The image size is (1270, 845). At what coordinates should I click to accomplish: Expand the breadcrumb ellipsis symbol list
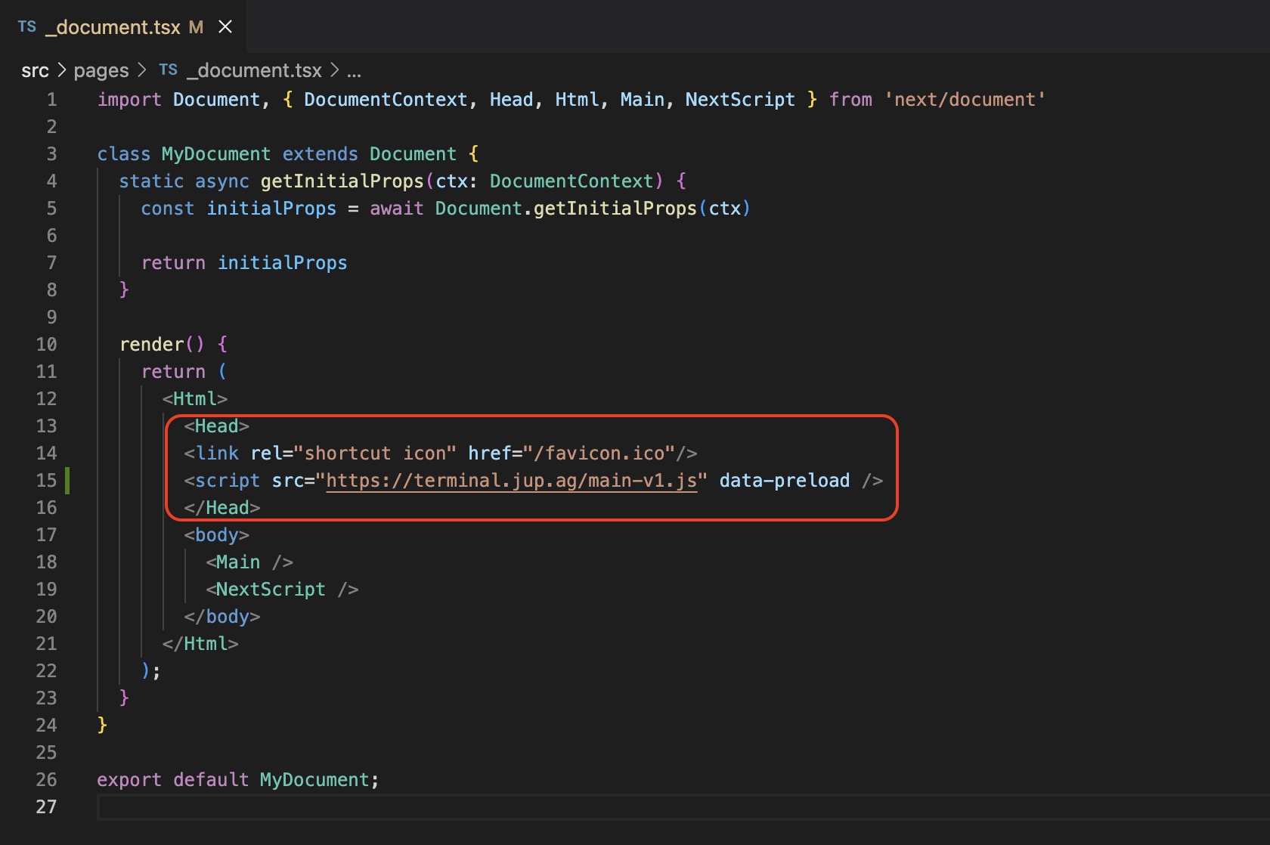tap(354, 72)
